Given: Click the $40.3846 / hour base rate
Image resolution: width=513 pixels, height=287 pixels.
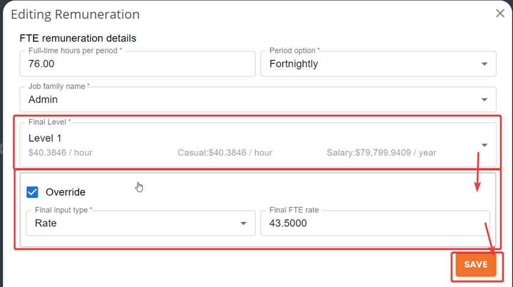Looking at the screenshot, I should tap(60, 152).
